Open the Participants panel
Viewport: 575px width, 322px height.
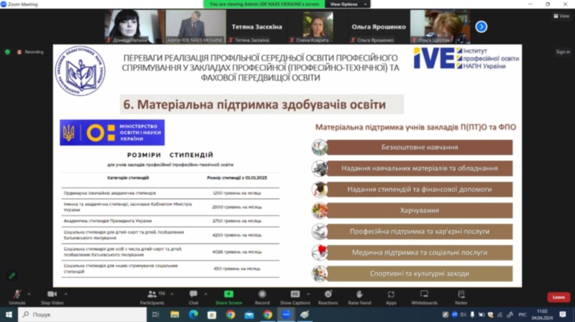152,297
